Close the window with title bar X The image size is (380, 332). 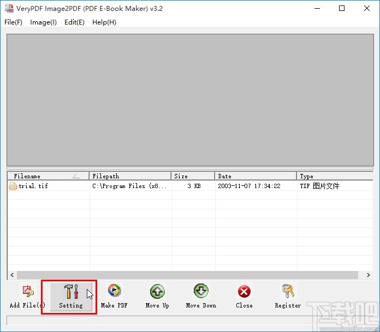tap(367, 8)
